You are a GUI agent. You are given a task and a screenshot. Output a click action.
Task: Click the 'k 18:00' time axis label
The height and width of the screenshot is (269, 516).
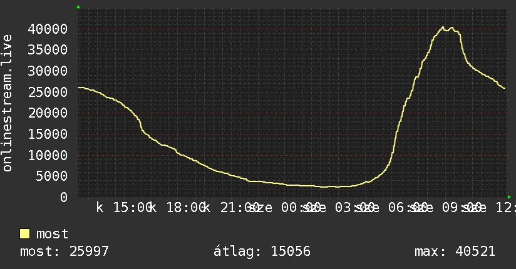coord(178,208)
